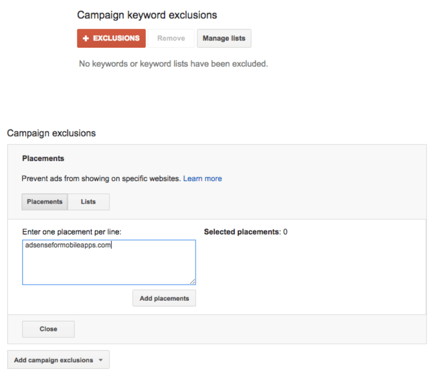
Task: Click the Add placements button
Action: (x=164, y=298)
